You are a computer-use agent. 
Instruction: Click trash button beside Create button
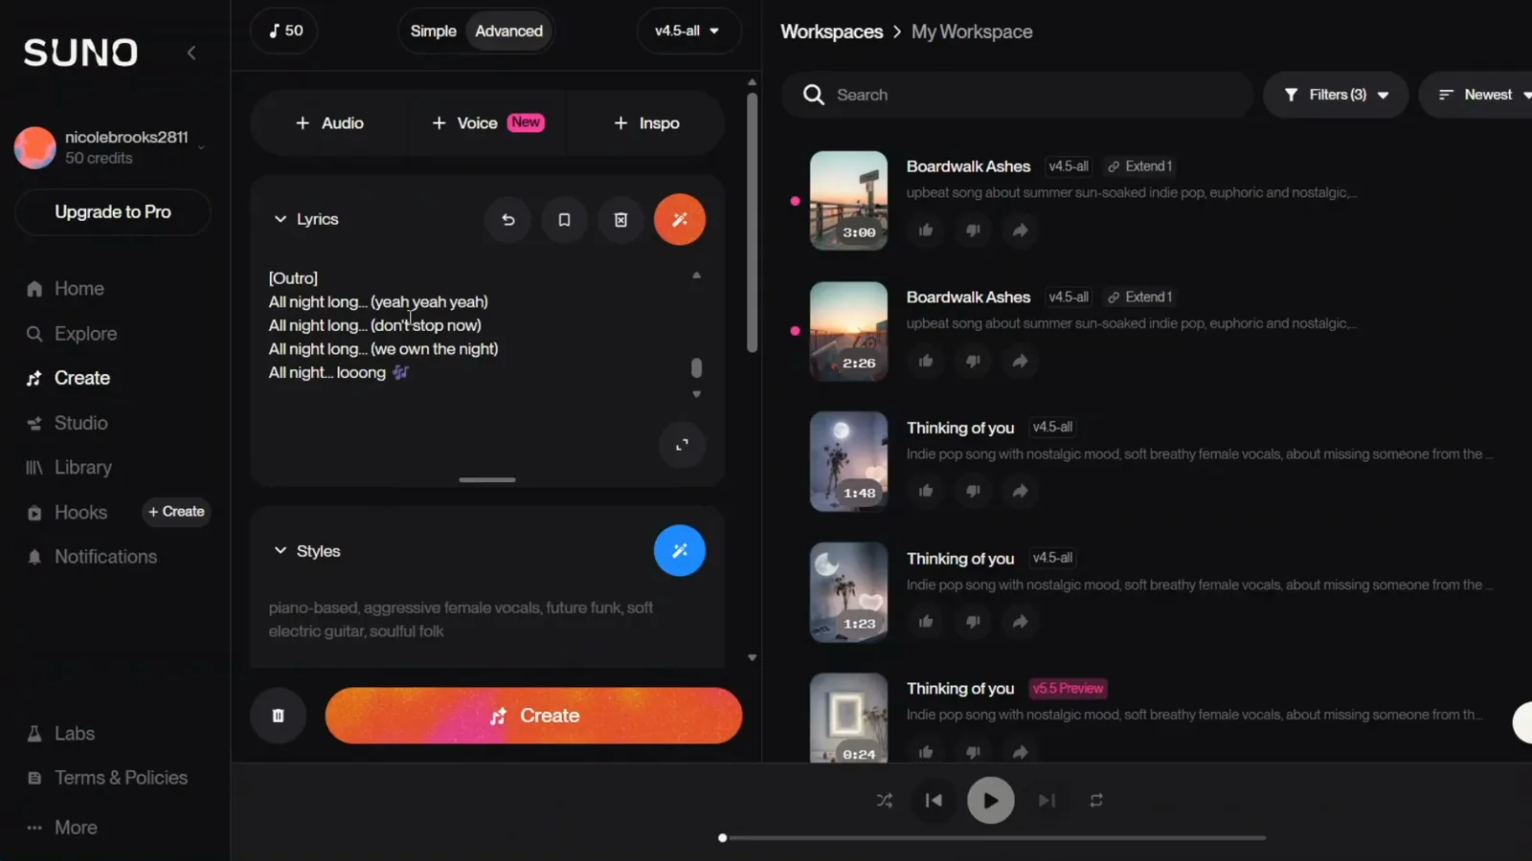(x=278, y=716)
